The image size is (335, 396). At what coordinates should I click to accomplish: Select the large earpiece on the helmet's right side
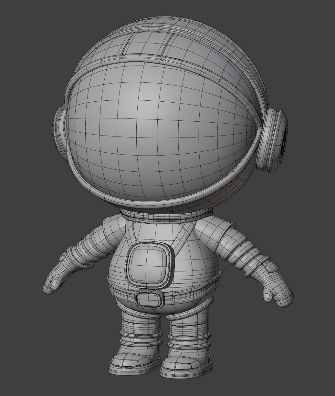pyautogui.click(x=275, y=140)
